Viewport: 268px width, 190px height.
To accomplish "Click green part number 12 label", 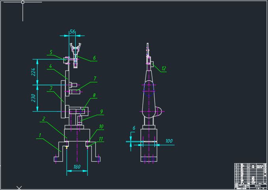I will point(163,69).
